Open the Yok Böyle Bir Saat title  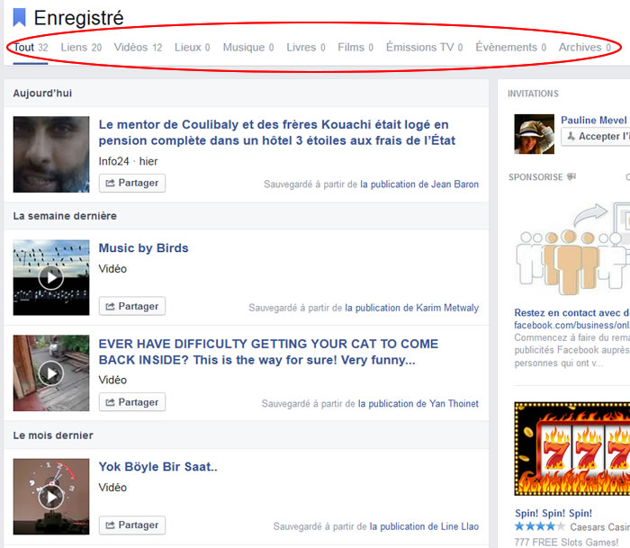tap(158, 466)
